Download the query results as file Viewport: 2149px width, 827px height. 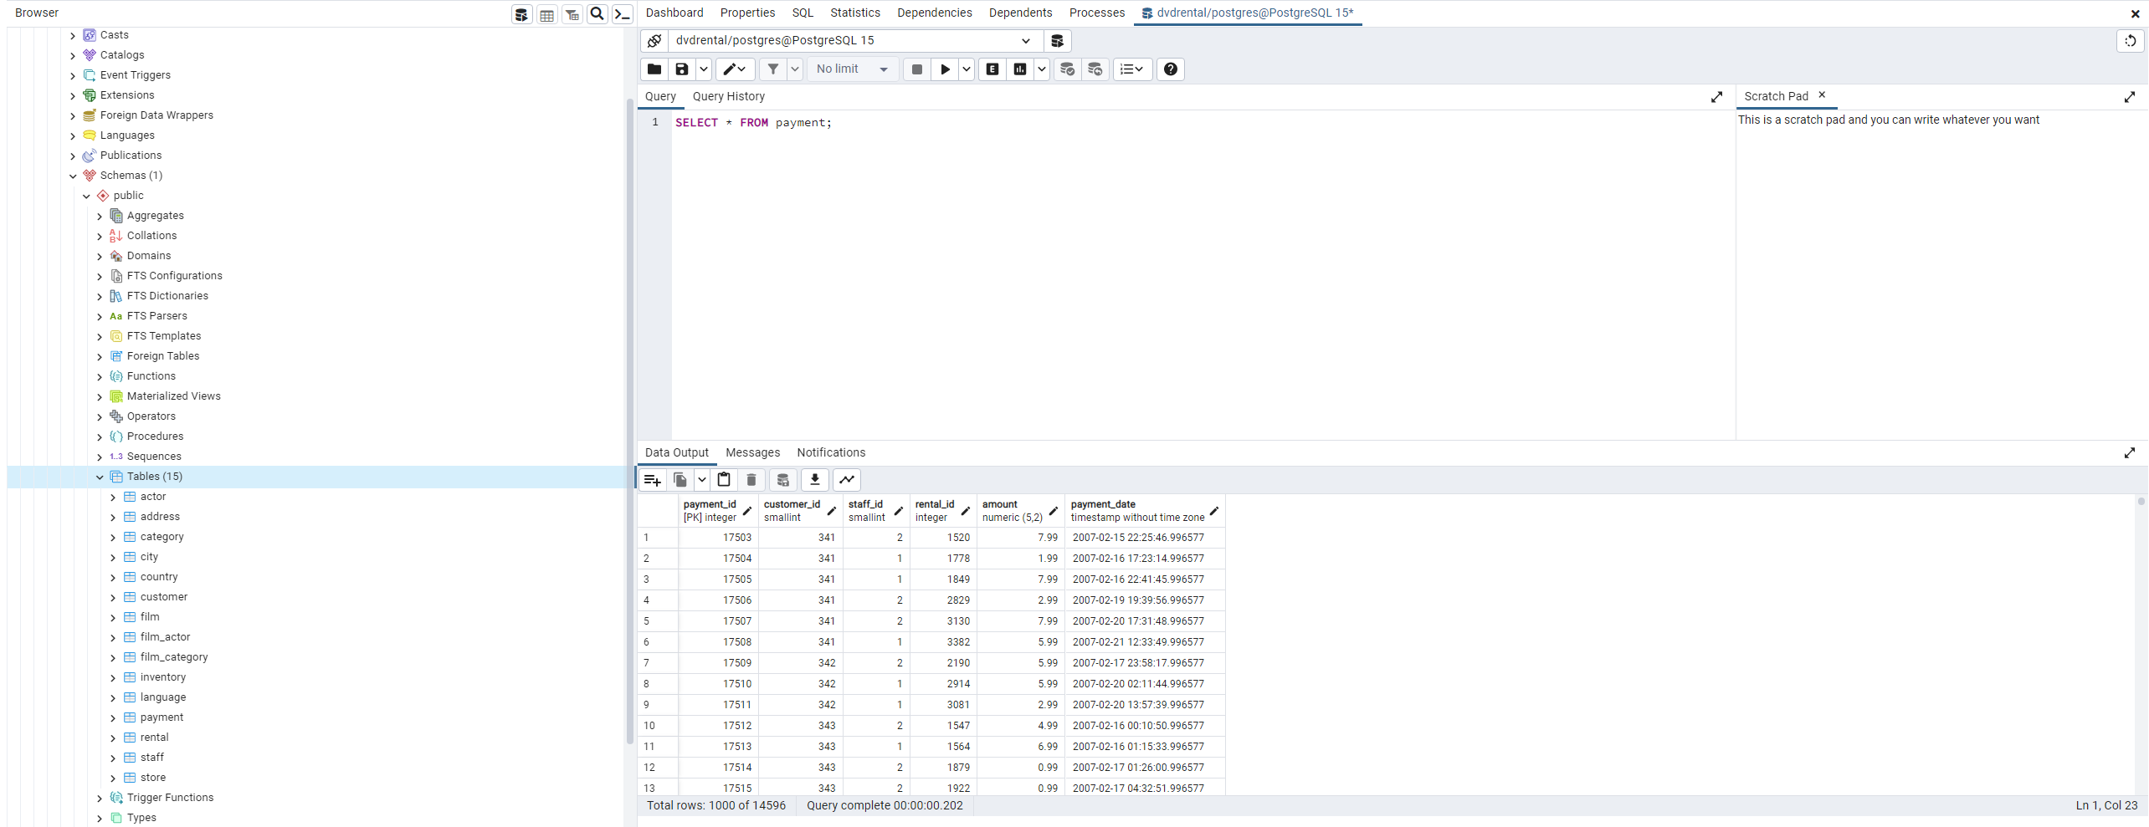[x=814, y=480]
